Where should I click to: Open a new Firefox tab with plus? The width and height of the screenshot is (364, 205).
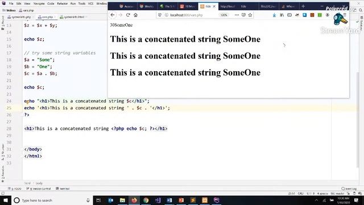303,6
